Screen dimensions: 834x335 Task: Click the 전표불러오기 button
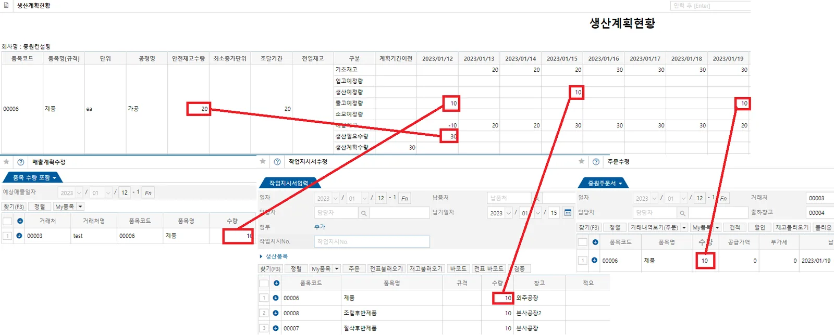(386, 268)
